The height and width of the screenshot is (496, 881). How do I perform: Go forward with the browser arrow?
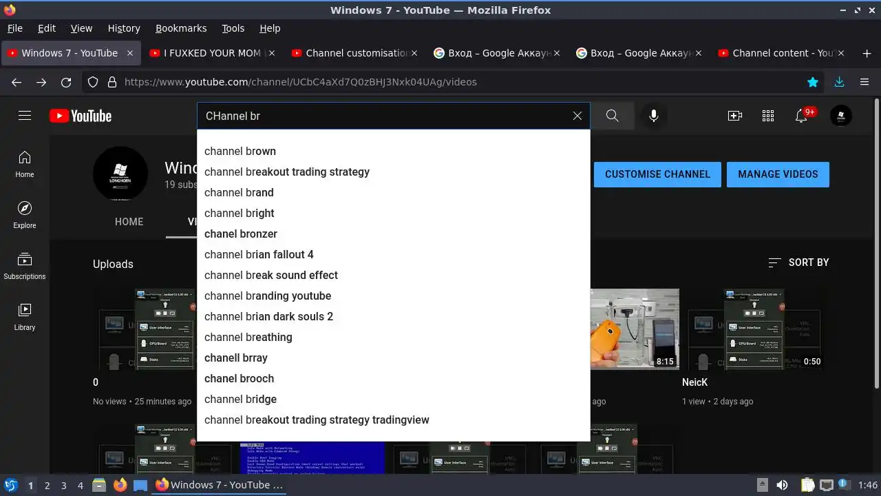(x=41, y=82)
